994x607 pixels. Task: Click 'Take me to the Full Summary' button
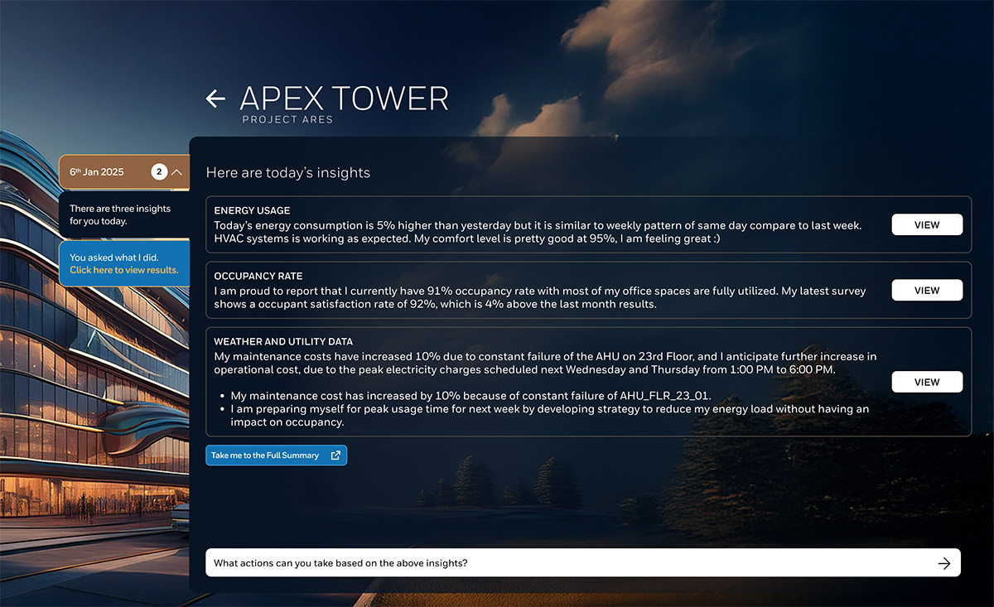tap(265, 455)
